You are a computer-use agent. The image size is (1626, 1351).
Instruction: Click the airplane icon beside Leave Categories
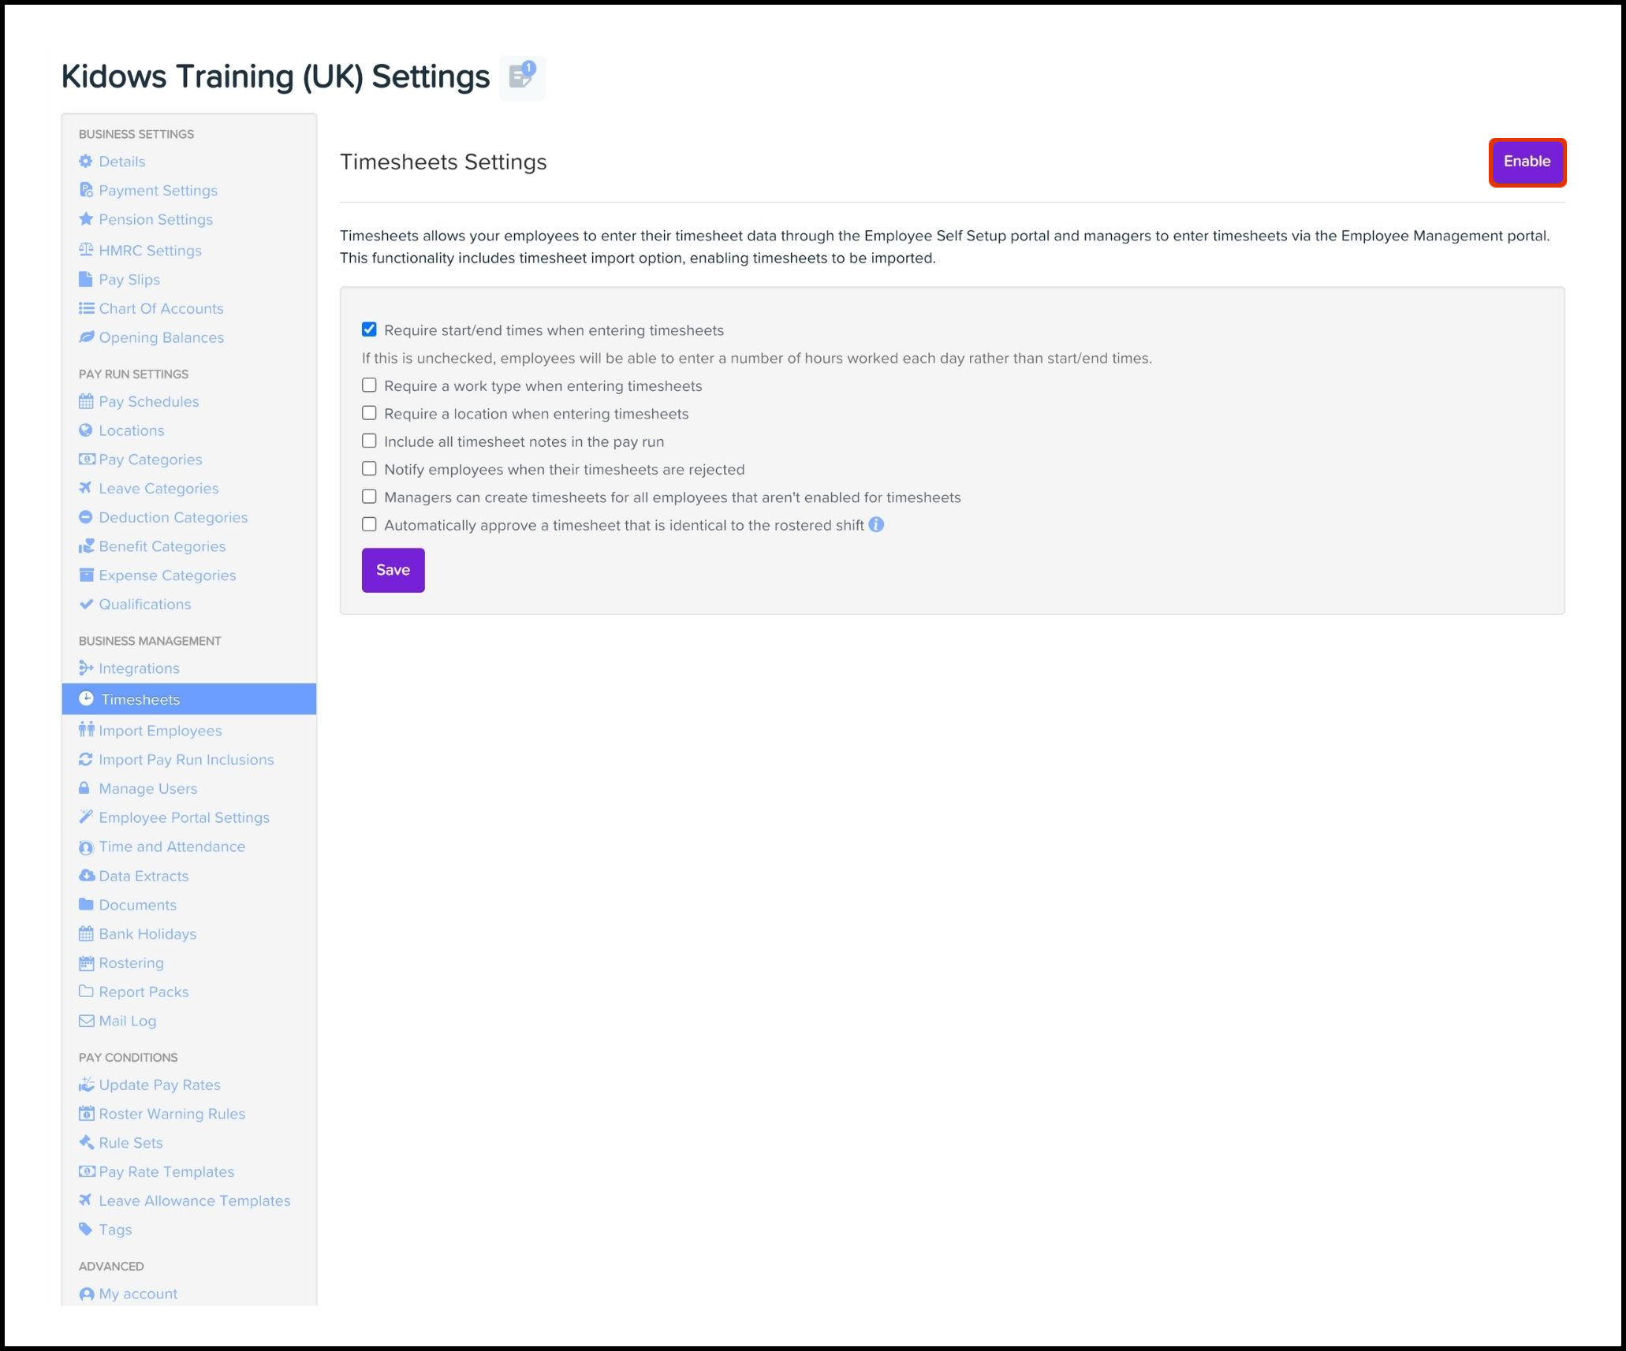(86, 488)
